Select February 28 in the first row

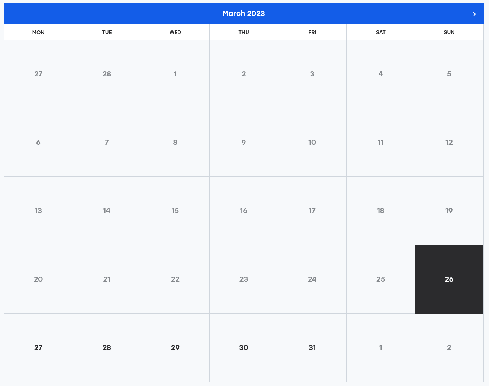(x=107, y=74)
